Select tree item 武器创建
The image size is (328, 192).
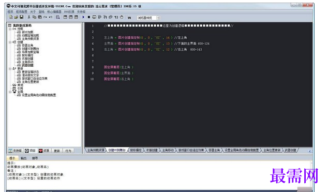pyautogui.click(x=27, y=65)
